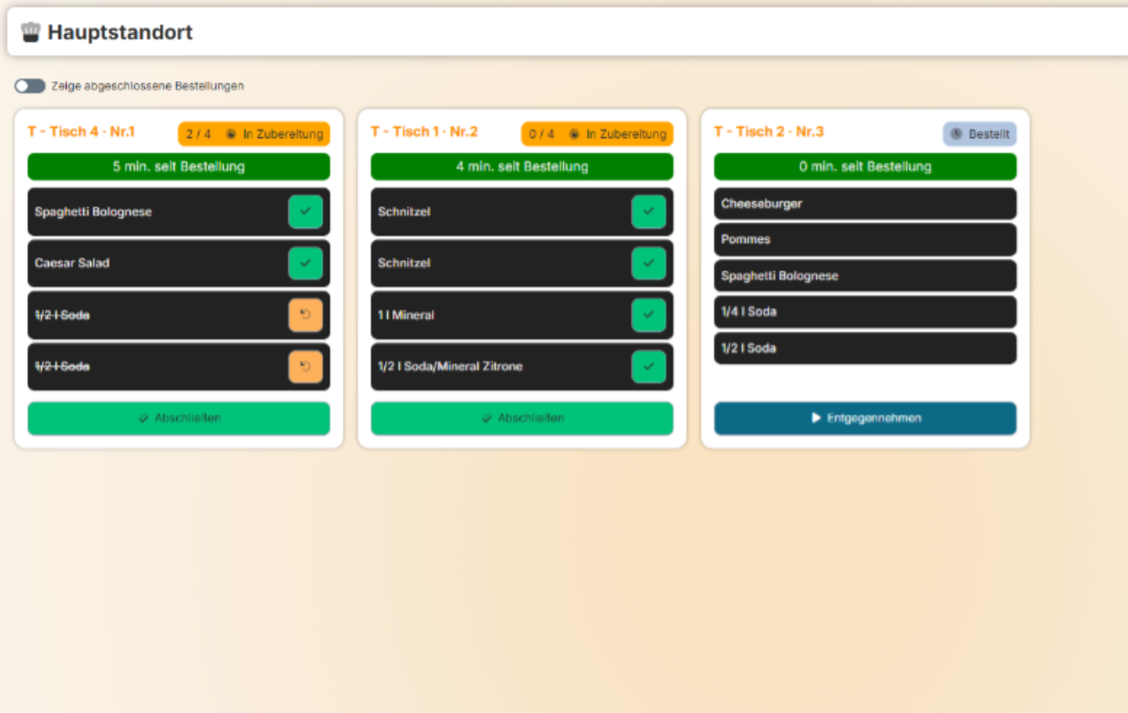Mark 1/2 l Soda/Mineral Zitrone as done
1128x713 pixels.
[649, 366]
